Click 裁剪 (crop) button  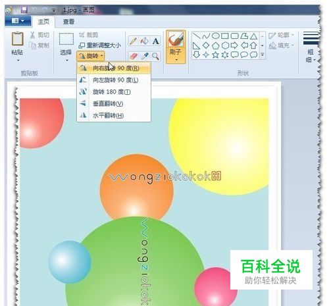[89, 35]
